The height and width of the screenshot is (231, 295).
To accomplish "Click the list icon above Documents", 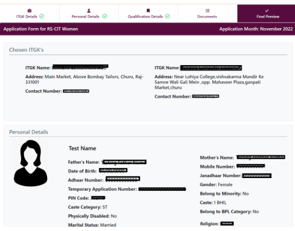I will pyautogui.click(x=207, y=10).
